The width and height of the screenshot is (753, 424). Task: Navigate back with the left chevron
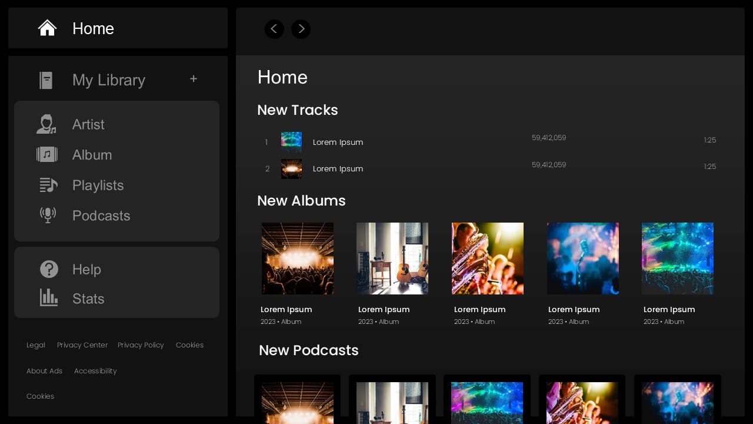tap(274, 29)
